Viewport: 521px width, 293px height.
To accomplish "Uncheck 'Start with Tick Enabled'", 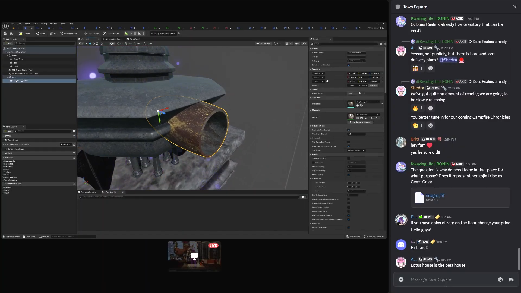I will coord(349,130).
